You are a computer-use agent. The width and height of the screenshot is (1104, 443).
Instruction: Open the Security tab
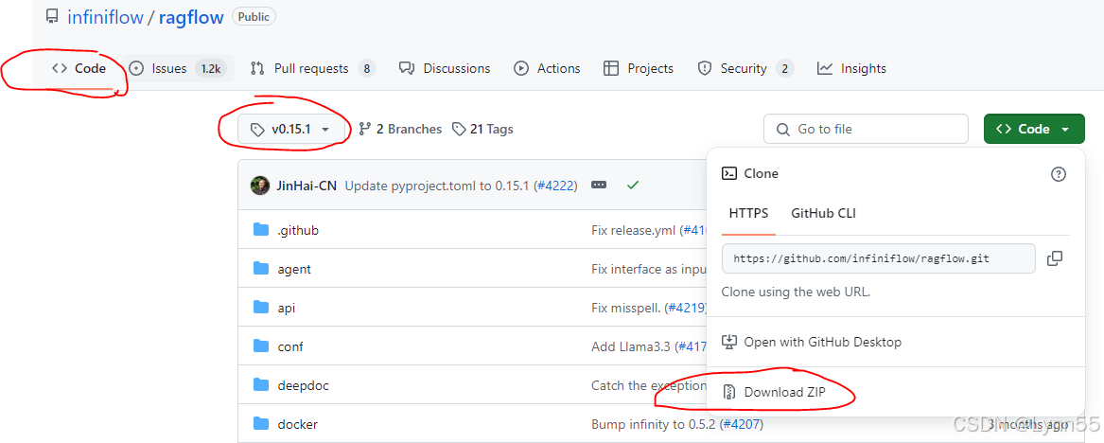coord(745,68)
